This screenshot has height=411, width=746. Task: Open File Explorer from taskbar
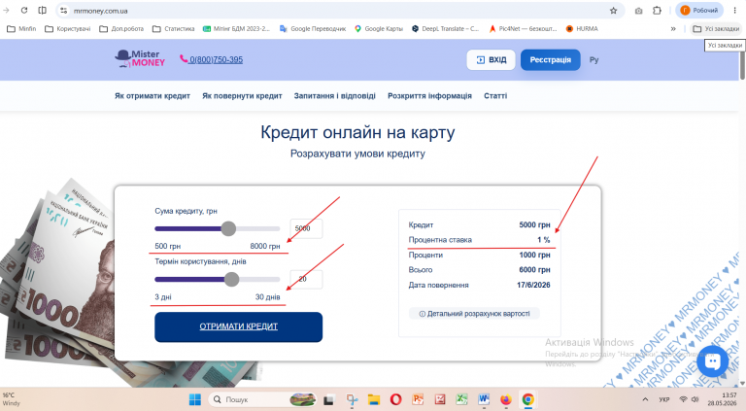pos(374,400)
